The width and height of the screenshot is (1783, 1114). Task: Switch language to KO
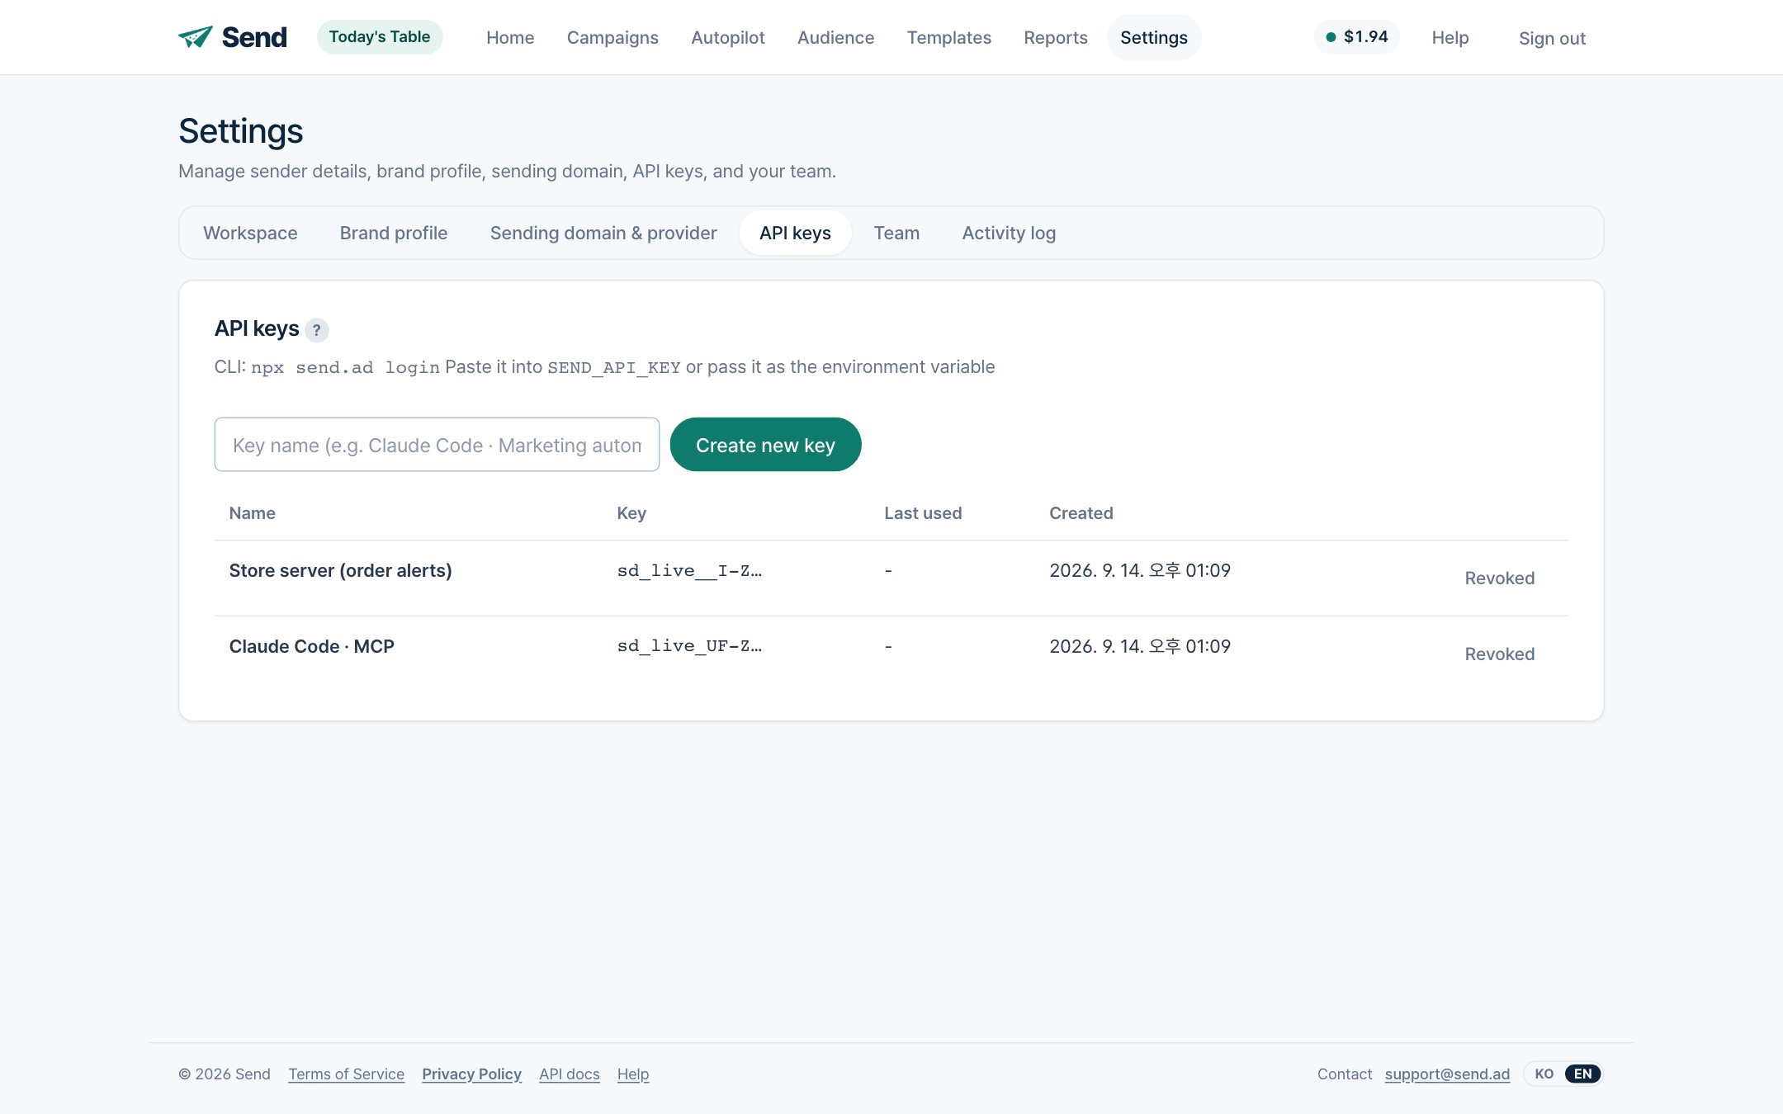click(1544, 1074)
